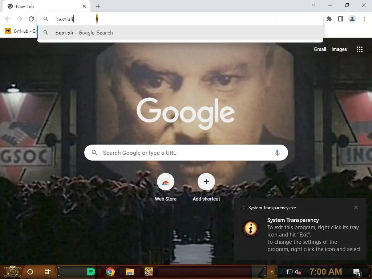
Task: Focus the 'Search Google or type a URL' box
Action: point(186,153)
